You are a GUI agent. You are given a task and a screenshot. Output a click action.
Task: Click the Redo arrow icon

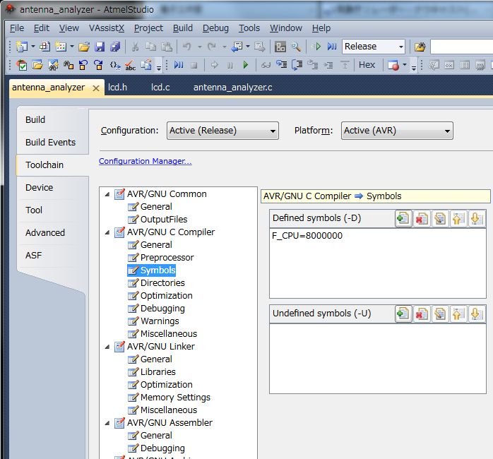[x=212, y=47]
